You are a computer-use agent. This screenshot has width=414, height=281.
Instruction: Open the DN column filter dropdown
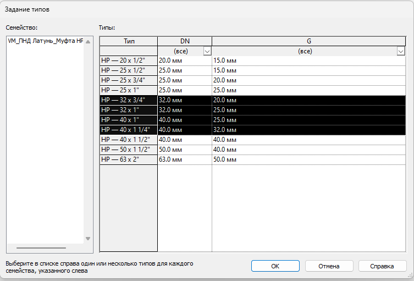coord(207,51)
